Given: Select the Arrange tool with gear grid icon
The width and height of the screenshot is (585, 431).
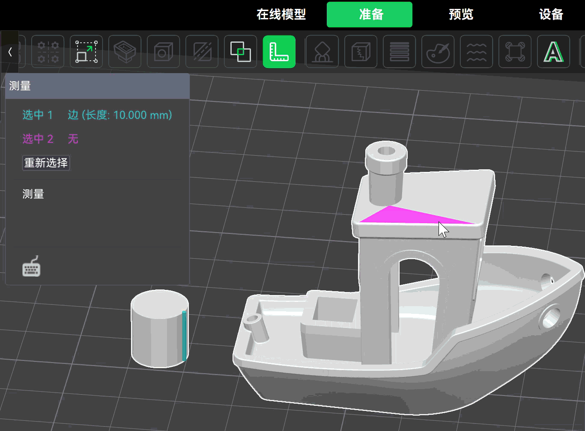Looking at the screenshot, I should 48,52.
